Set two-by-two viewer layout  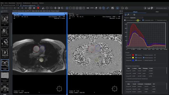click(77, 8)
